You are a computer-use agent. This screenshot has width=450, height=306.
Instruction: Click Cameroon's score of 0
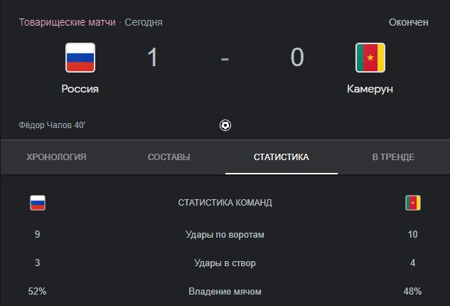[x=297, y=57]
